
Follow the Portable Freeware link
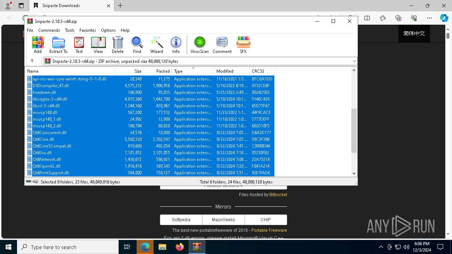(269, 230)
